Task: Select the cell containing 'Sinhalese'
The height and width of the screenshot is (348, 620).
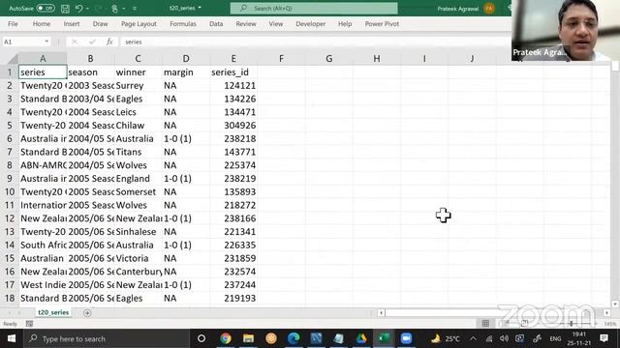Action: (138, 232)
